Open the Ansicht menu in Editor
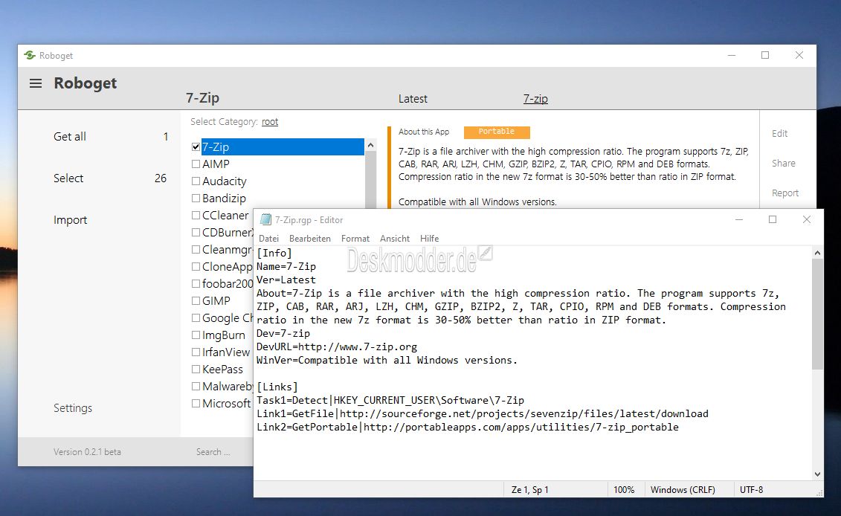Image resolution: width=841 pixels, height=516 pixels. 395,239
